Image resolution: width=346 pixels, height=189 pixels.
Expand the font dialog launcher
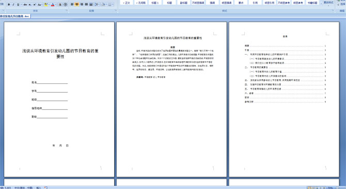[x=67, y=10]
